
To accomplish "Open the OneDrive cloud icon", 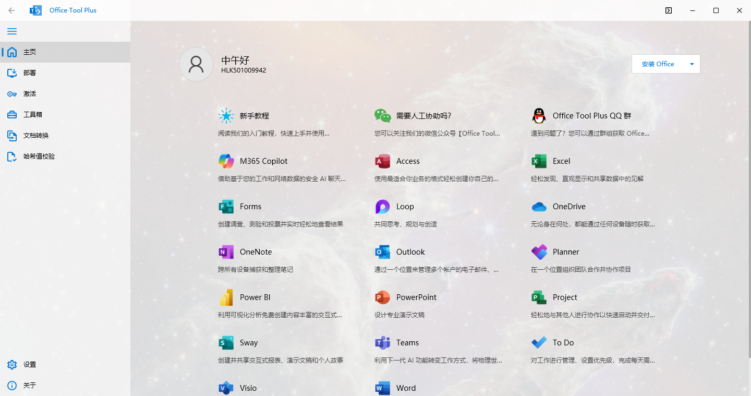I will [x=539, y=207].
